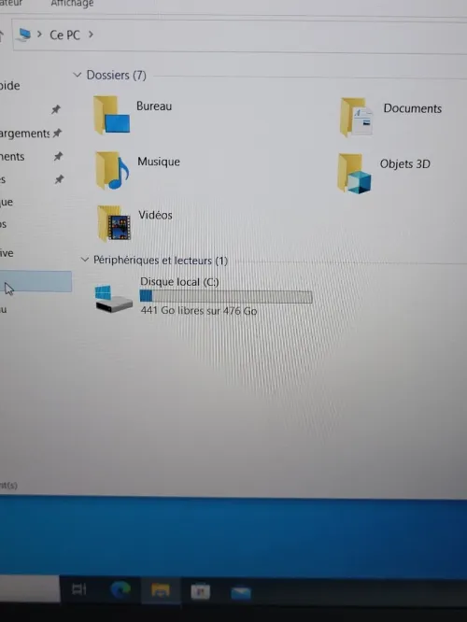Screen dimensions: 467x622
Task: Click the File Explorer taskbar icon
Action: coord(161,590)
